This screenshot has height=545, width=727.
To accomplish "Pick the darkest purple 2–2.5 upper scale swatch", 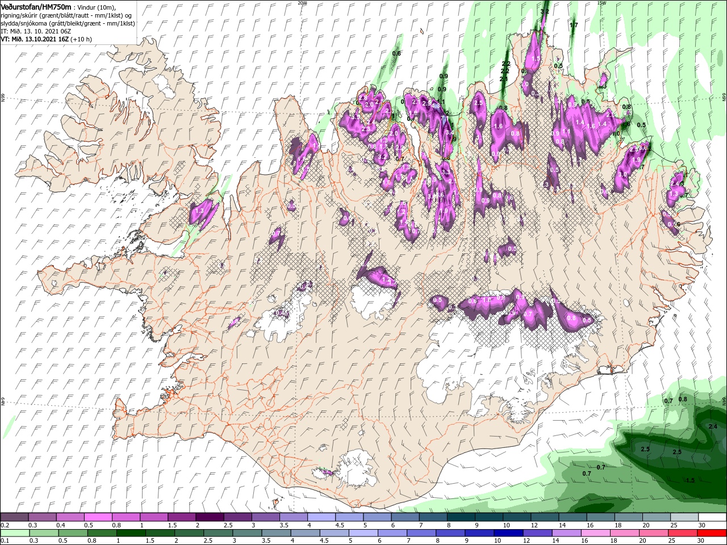I will tap(209, 517).
